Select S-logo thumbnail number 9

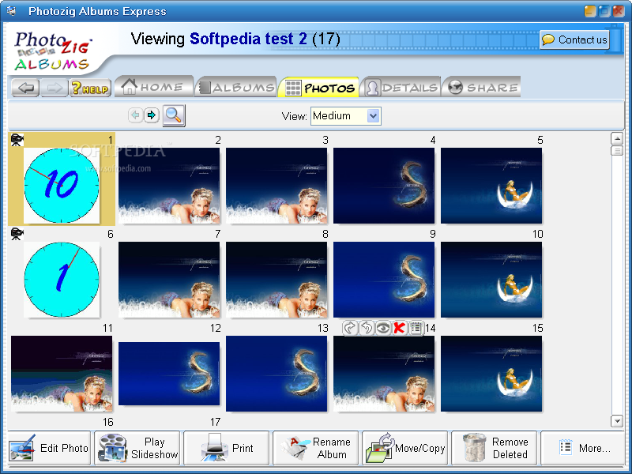384,280
